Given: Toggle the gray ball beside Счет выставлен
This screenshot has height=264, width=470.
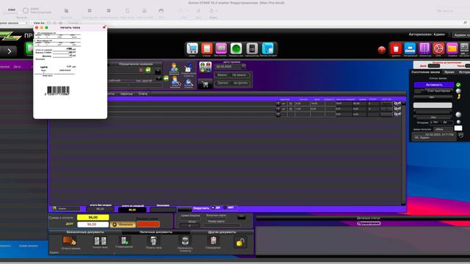Looking at the screenshot, I should (x=458, y=91).
